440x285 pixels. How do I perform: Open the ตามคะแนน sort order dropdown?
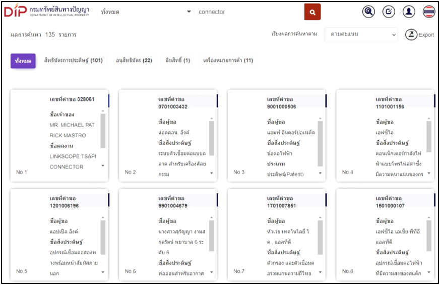point(361,35)
